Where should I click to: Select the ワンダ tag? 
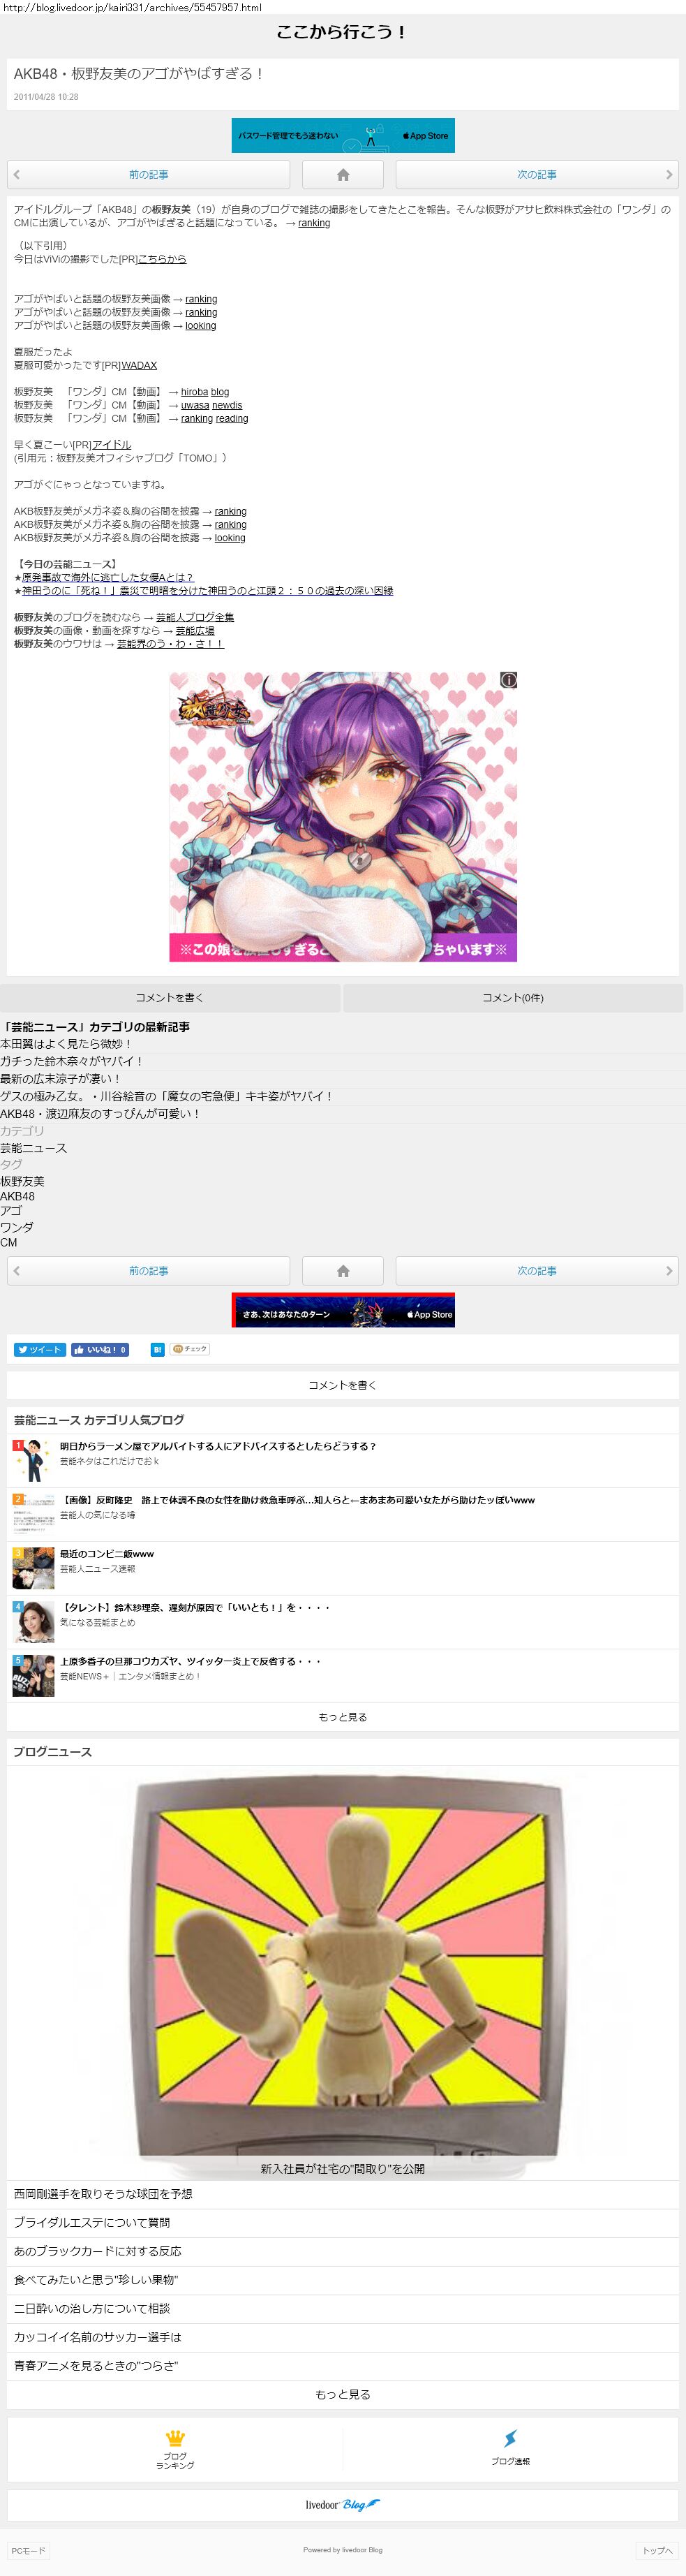click(x=17, y=1227)
